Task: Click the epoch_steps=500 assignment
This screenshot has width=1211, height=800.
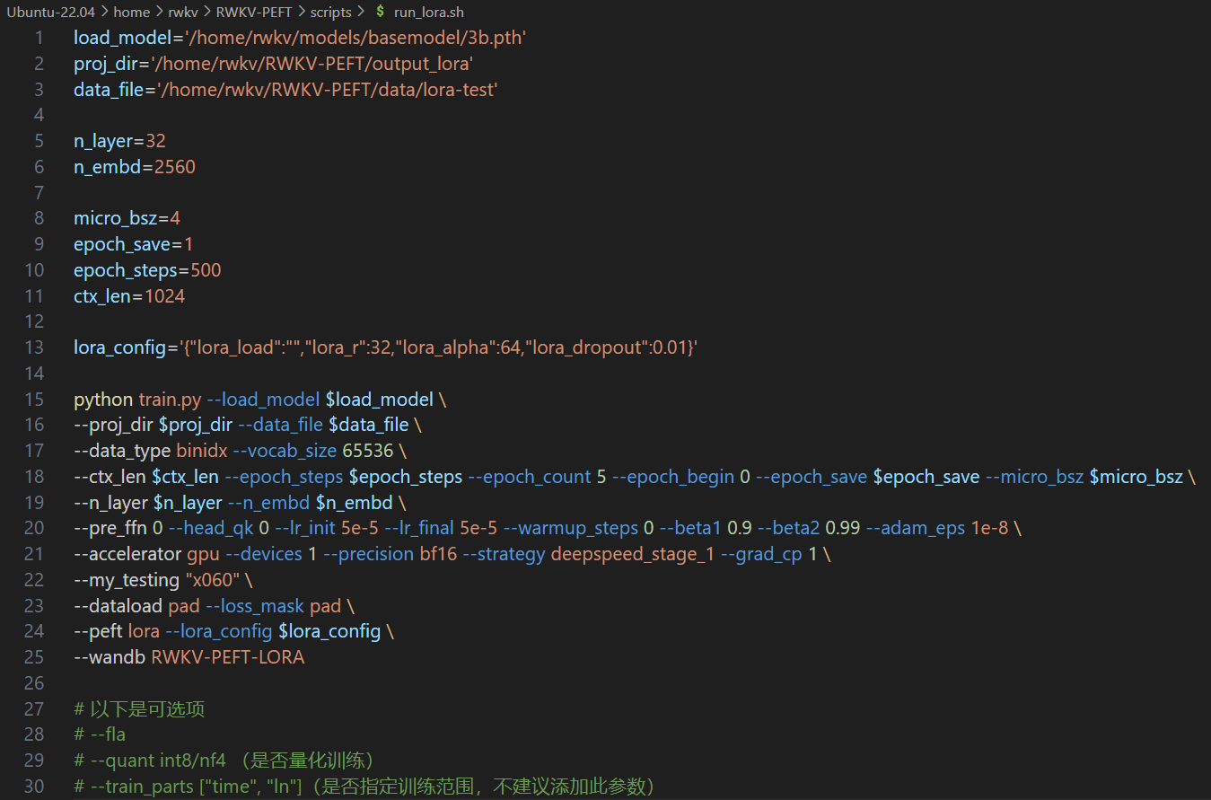Action: [147, 270]
